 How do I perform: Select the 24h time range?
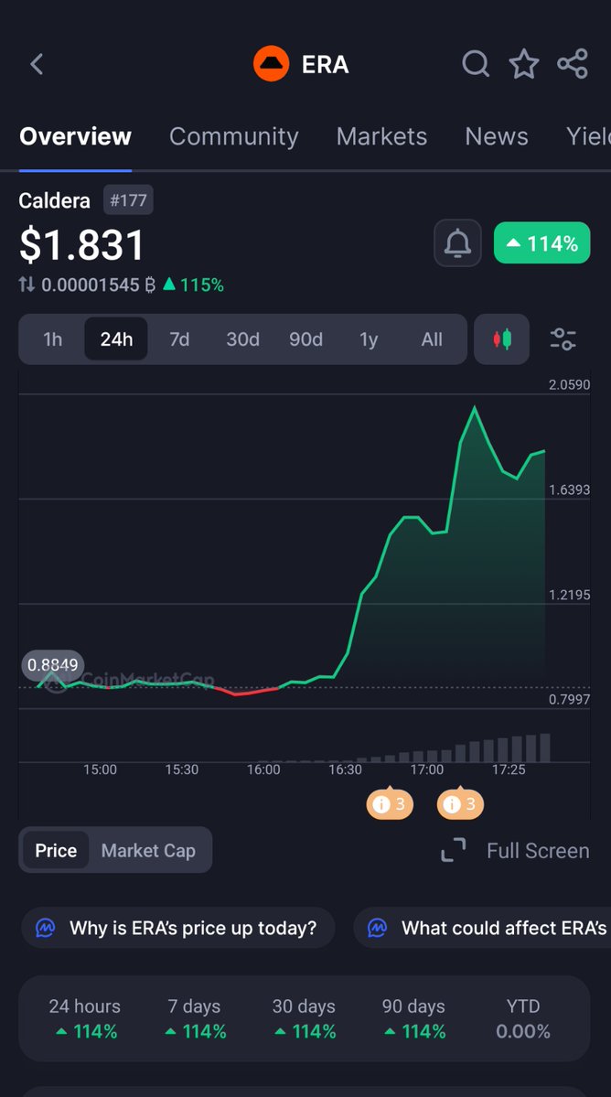click(x=116, y=339)
